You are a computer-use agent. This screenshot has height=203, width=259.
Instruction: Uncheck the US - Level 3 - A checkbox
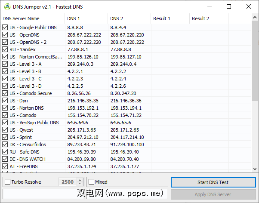coord(5,64)
